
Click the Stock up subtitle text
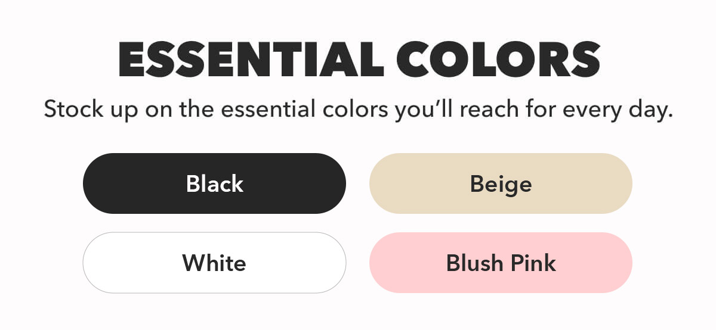point(358,110)
